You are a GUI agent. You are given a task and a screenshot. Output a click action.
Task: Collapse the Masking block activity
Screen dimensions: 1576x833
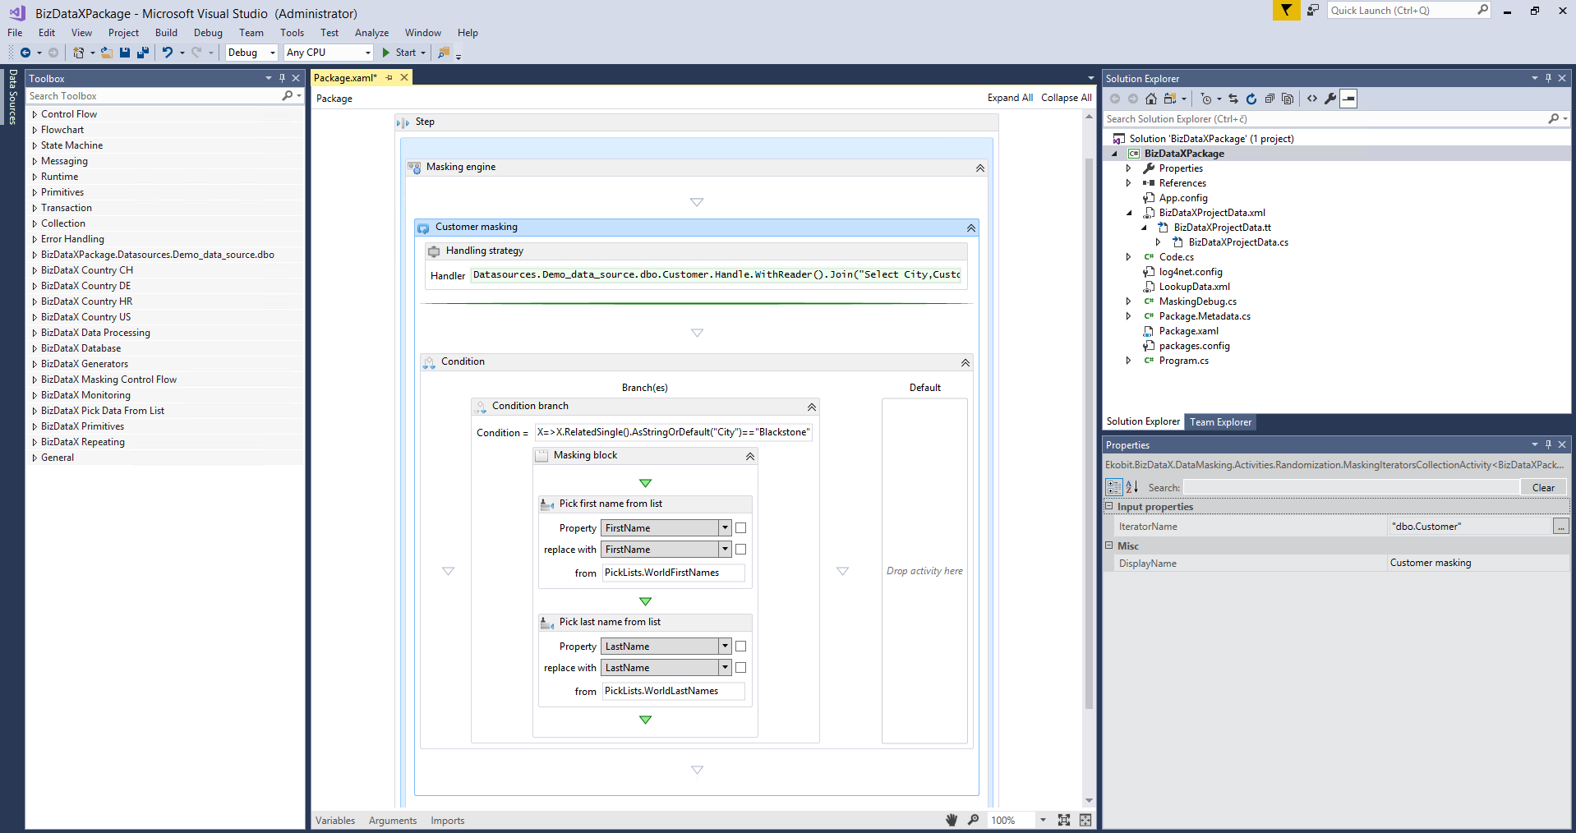pos(749,456)
